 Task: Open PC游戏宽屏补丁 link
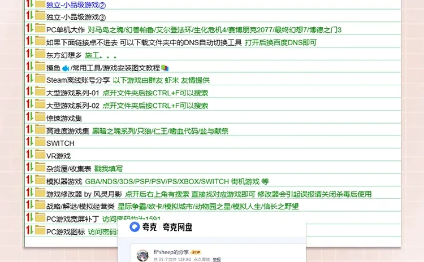[73, 219]
